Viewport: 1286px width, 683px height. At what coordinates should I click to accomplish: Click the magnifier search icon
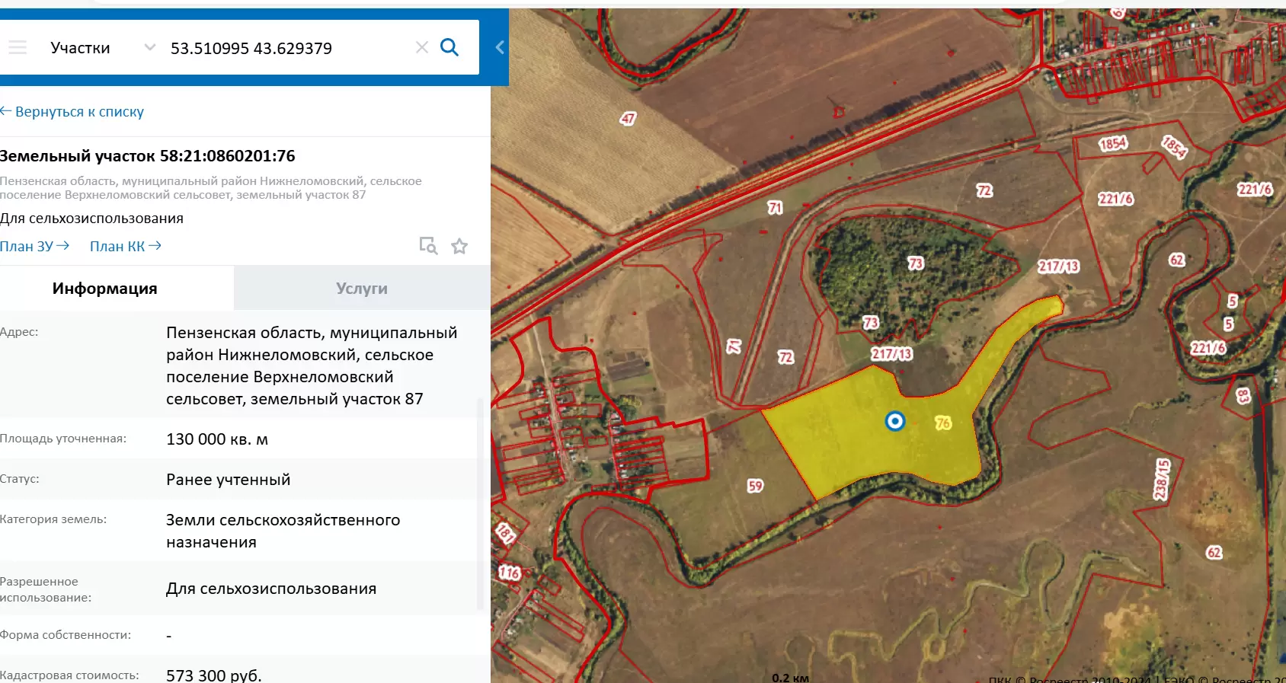pyautogui.click(x=449, y=48)
